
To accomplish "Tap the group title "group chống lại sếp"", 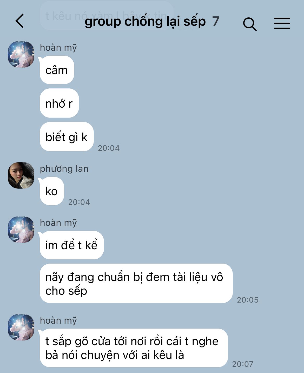I will [x=145, y=21].
